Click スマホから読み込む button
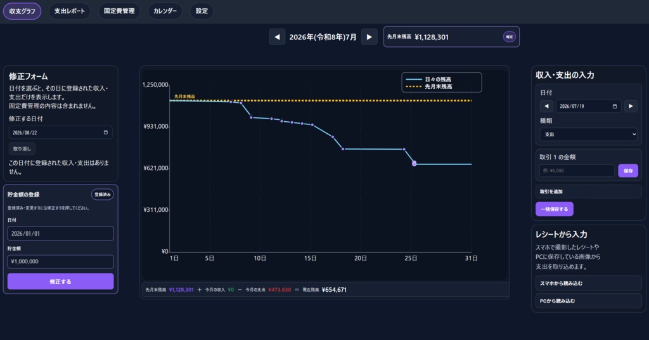Viewport: 649px width, 340px height. tap(588, 284)
